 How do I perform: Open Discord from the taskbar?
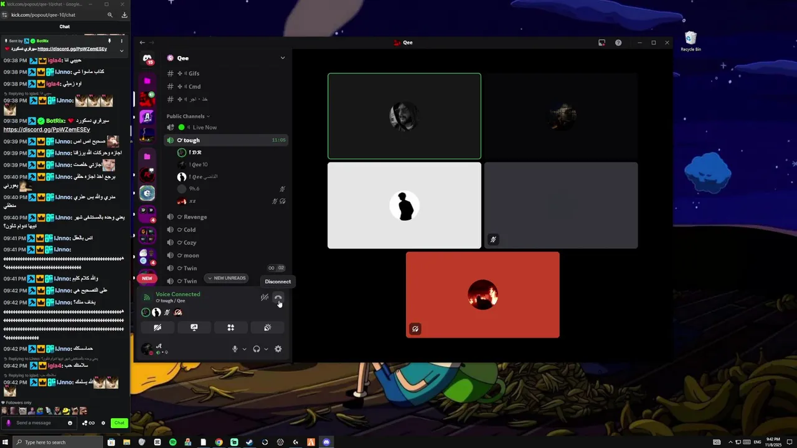click(x=326, y=442)
